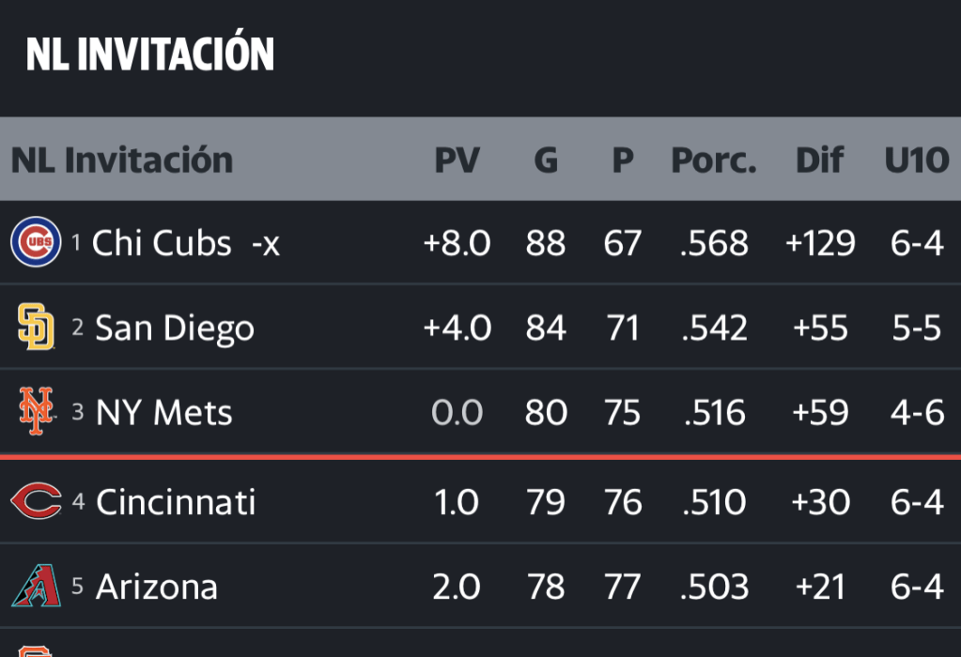Sort by the P losses column
Image resolution: width=961 pixels, height=657 pixels.
tap(622, 160)
